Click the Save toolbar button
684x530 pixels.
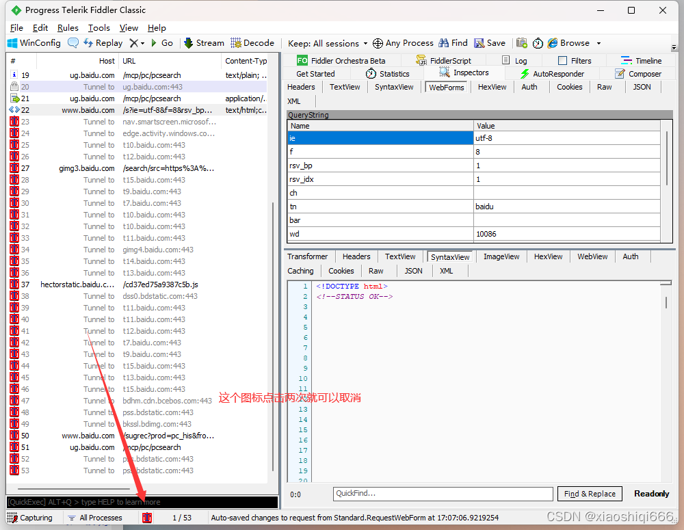pyautogui.click(x=490, y=43)
